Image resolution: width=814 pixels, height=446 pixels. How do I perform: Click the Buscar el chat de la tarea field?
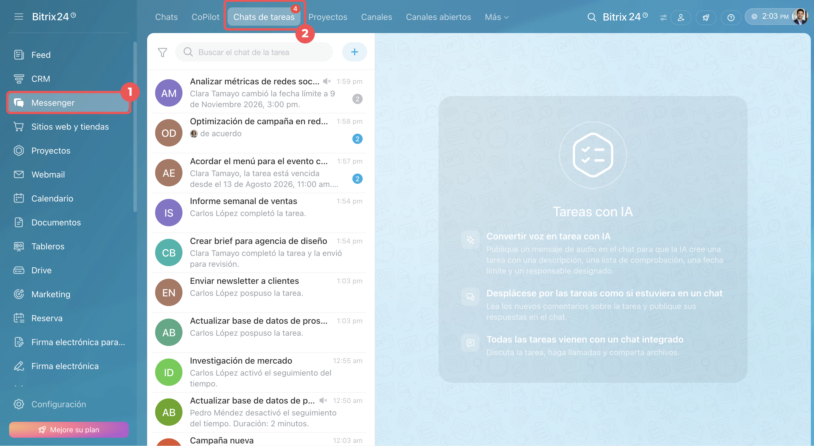tap(254, 52)
